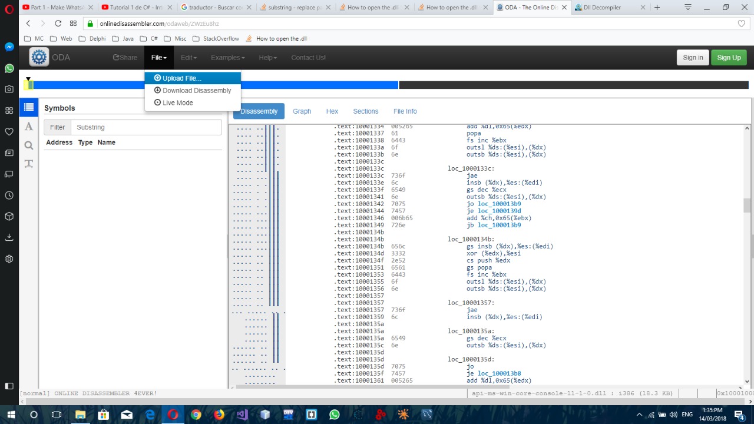
Task: Open the Share menu item
Action: pos(125,57)
